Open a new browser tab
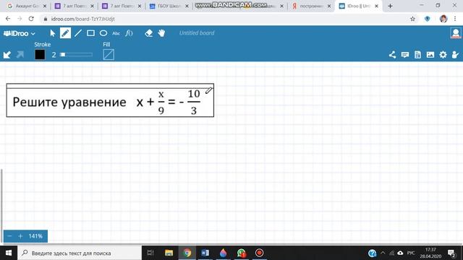This screenshot has height=260, width=463. (390, 6)
